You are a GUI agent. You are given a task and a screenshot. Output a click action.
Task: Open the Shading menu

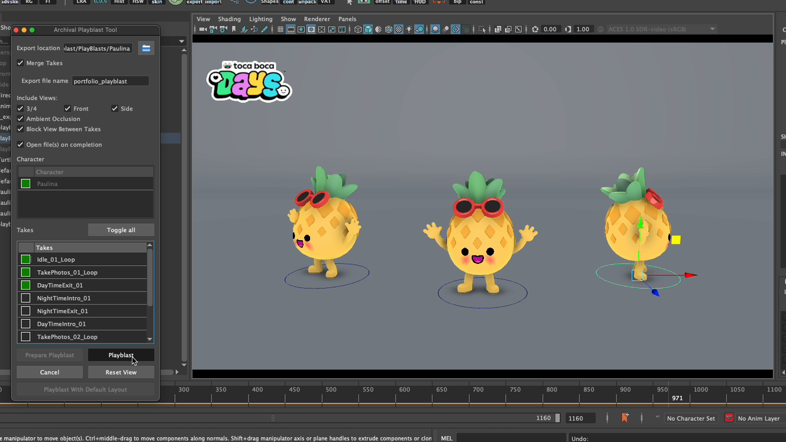point(229,19)
